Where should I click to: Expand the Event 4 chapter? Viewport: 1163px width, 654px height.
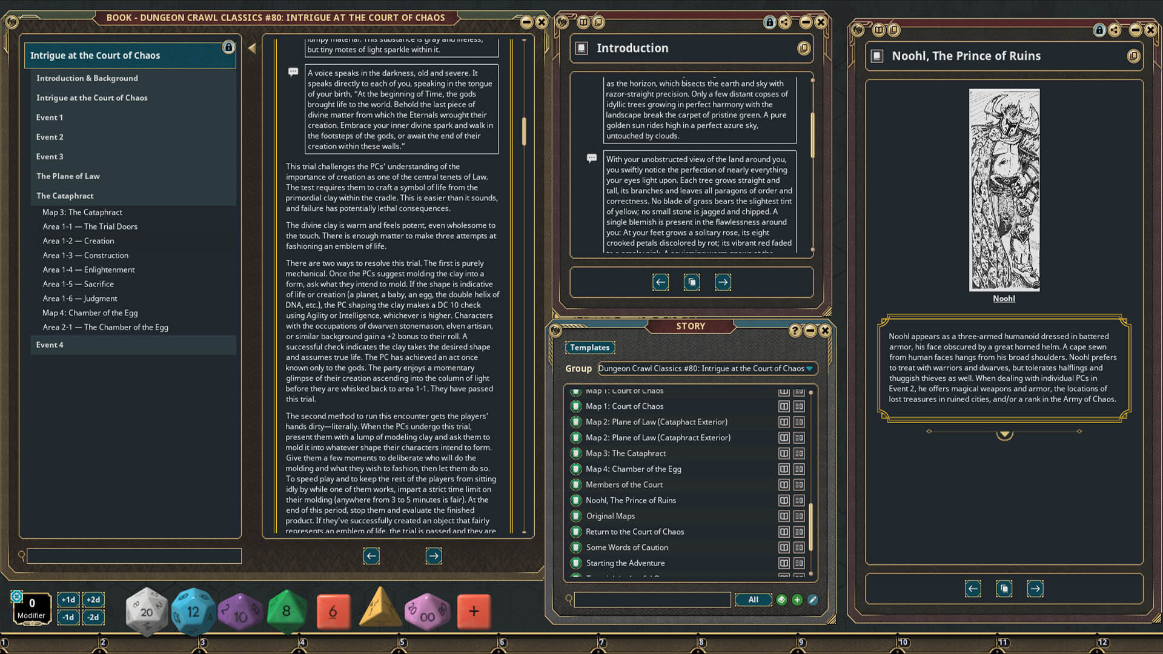click(50, 345)
